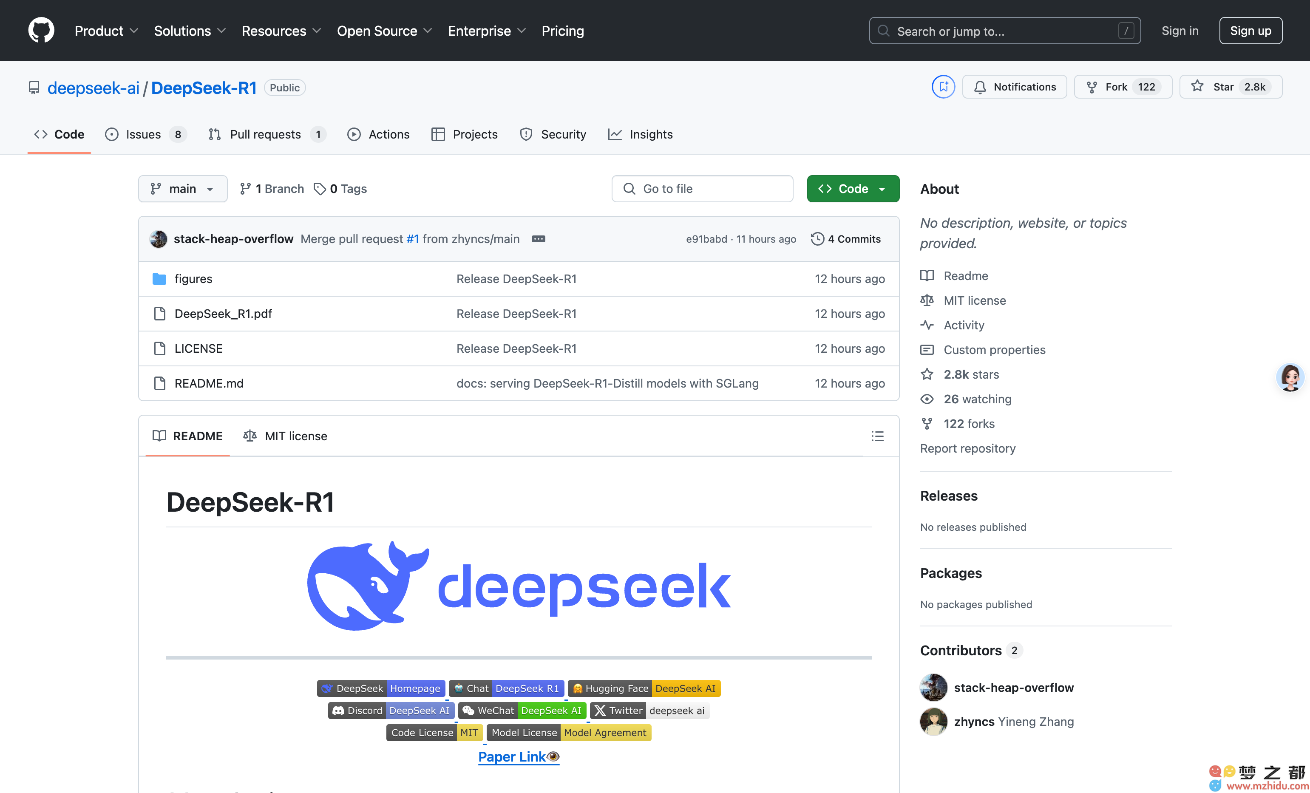Viewport: 1310px width, 793px height.
Task: Open the Solutions menu dropdown
Action: click(190, 31)
